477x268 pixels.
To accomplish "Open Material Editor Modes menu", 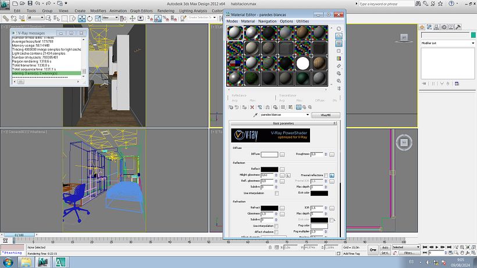I will pyautogui.click(x=232, y=22).
